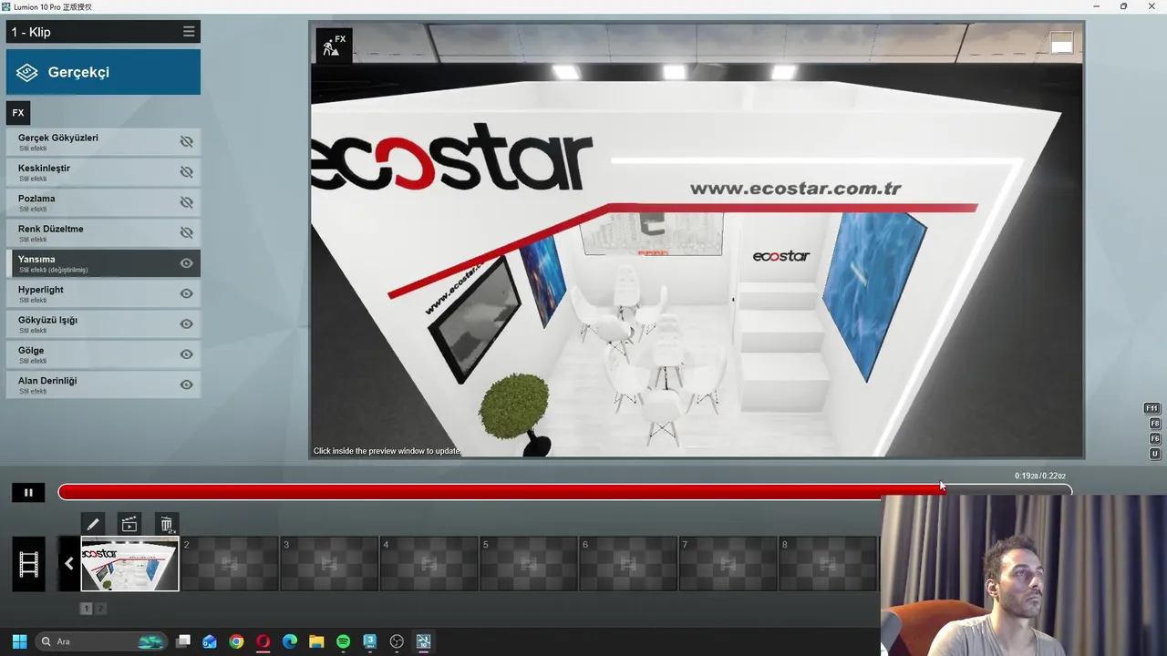Hide the Gölge effect
The height and width of the screenshot is (656, 1167).
pyautogui.click(x=186, y=354)
